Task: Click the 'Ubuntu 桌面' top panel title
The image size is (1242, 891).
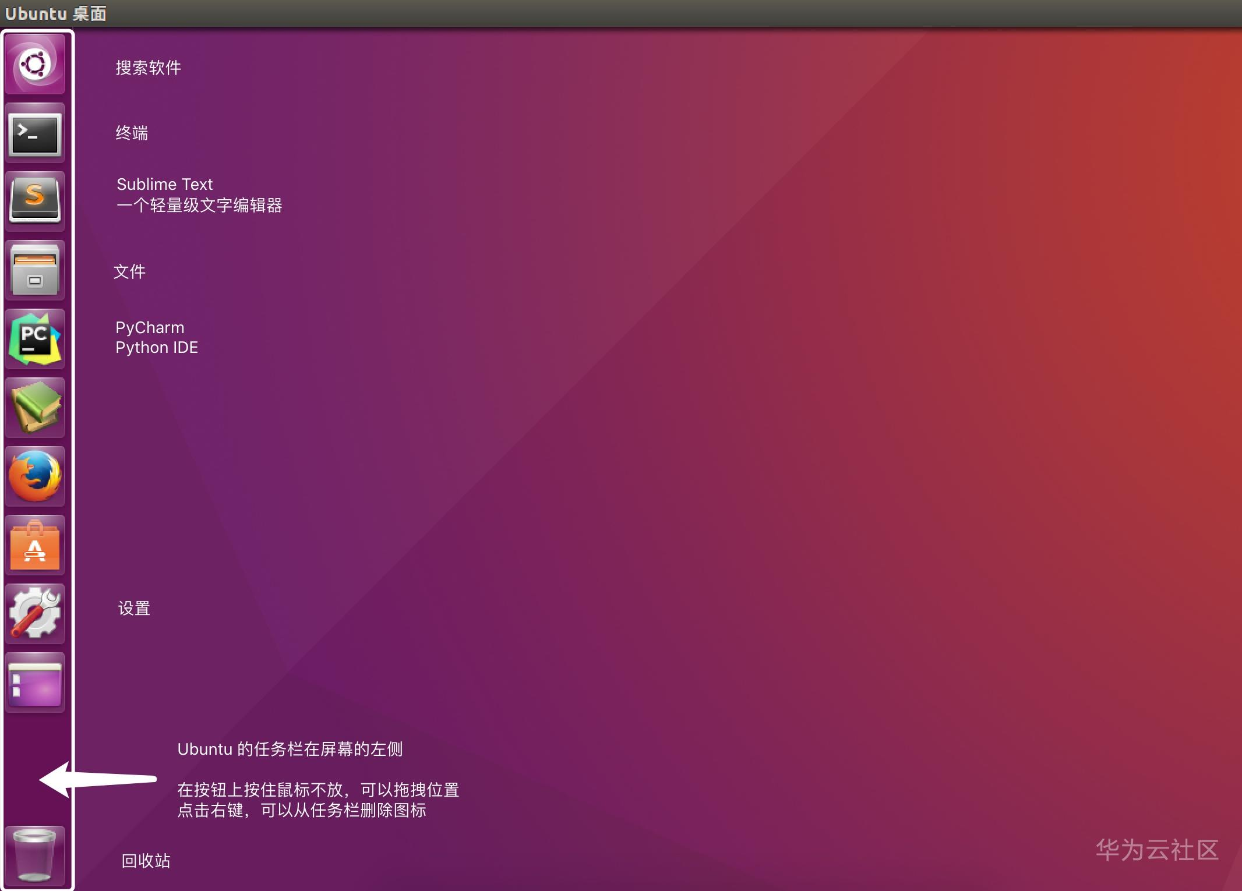Action: coord(55,13)
